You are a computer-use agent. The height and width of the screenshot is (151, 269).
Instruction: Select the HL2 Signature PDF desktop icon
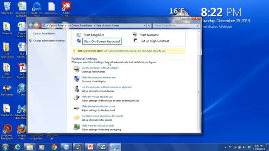(22, 71)
